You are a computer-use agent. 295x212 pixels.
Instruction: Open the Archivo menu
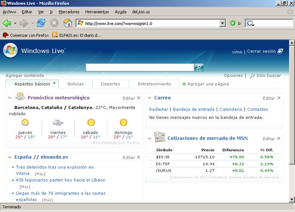9,12
